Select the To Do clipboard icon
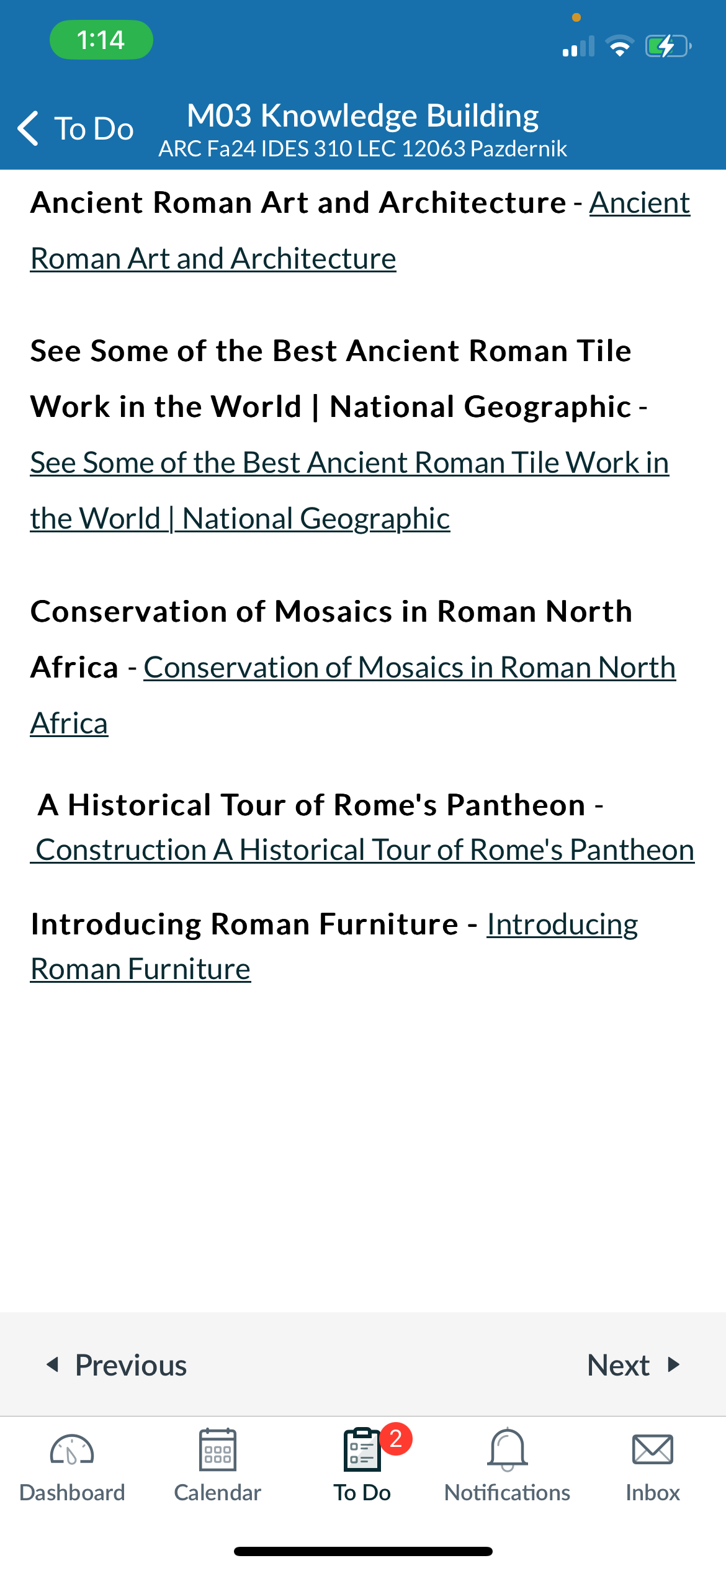726x1571 pixels. coord(362,1450)
